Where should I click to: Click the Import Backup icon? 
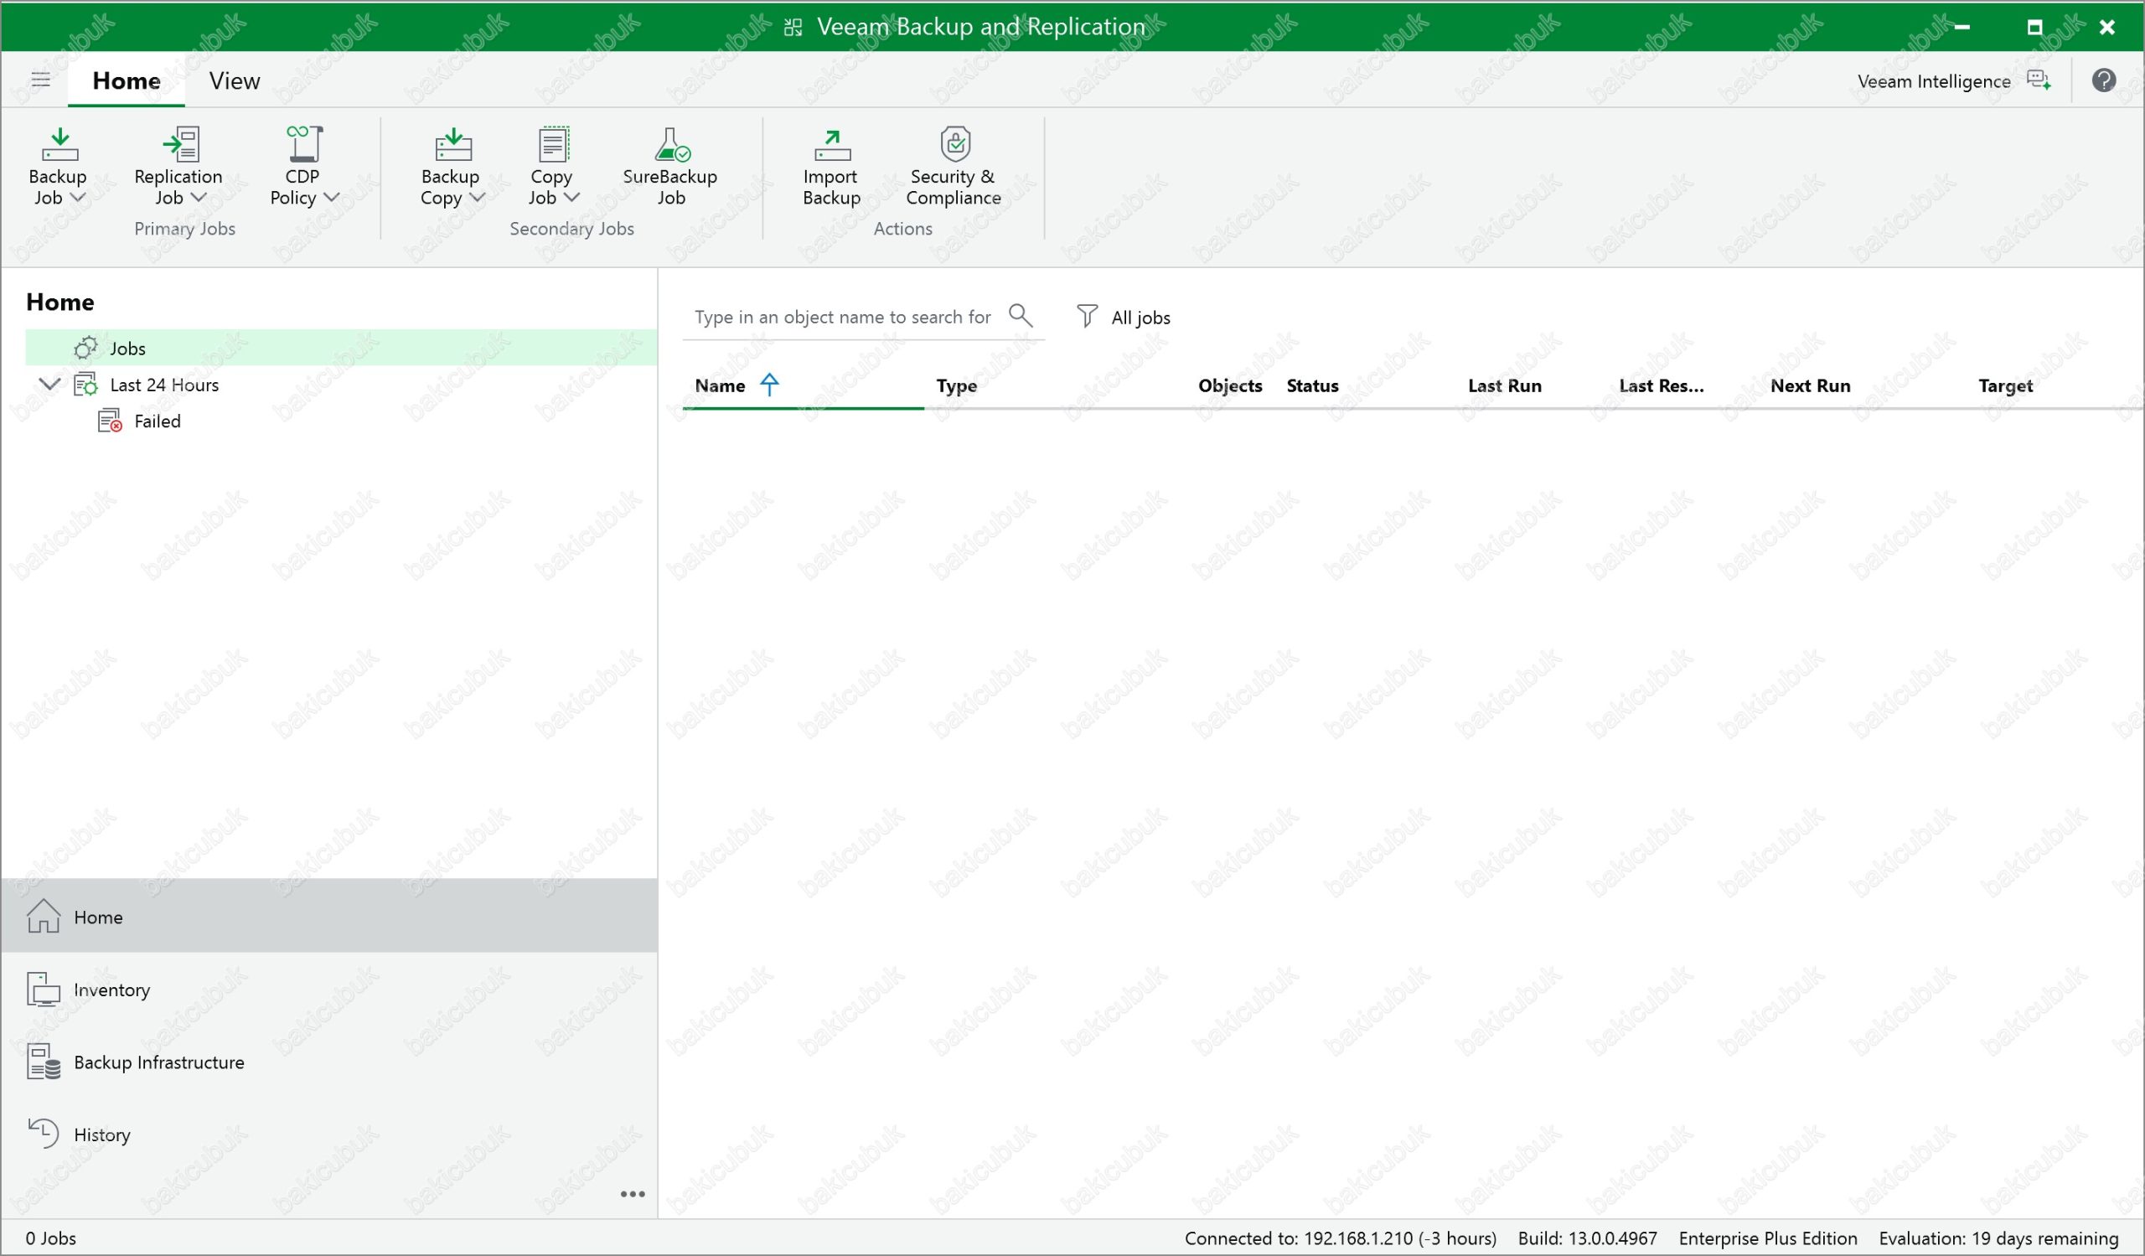click(832, 146)
